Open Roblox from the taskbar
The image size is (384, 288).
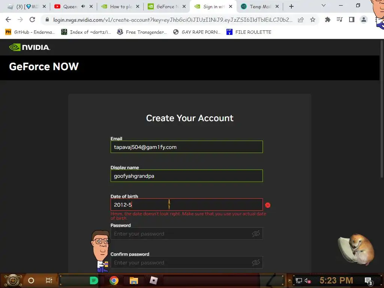[x=153, y=280]
